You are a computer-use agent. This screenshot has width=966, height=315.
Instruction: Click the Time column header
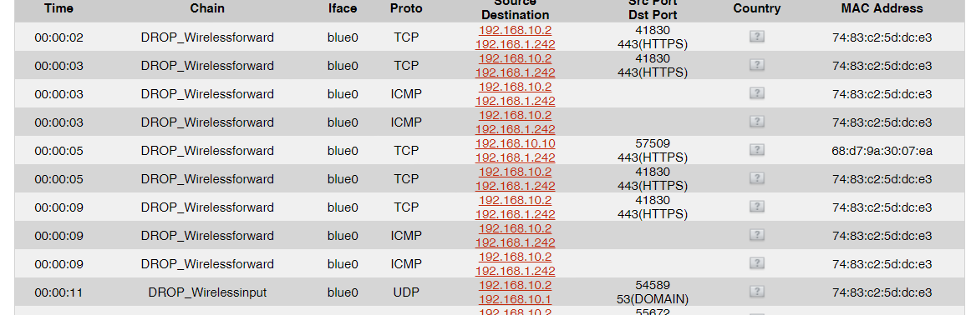[58, 8]
